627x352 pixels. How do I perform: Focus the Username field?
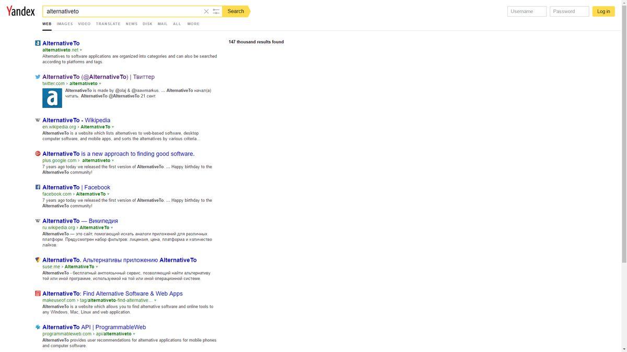[x=527, y=11]
